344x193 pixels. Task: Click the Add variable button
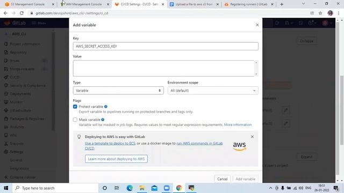pos(245,179)
